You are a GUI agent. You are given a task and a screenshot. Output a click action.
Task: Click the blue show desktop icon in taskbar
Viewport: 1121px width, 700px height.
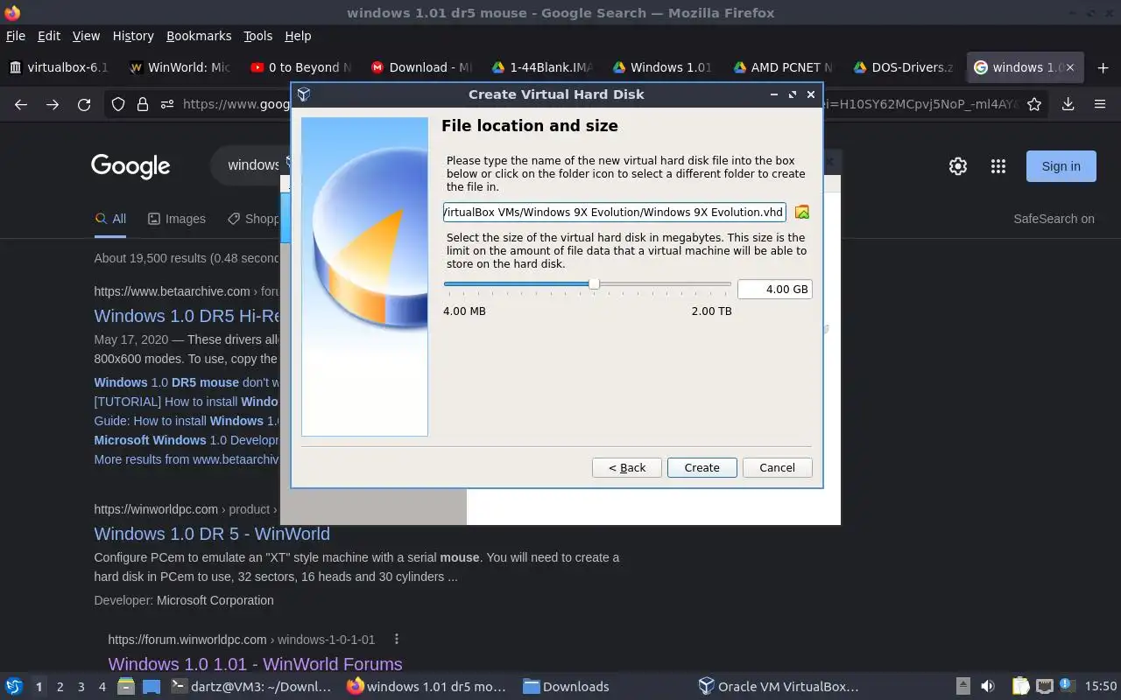tap(152, 686)
